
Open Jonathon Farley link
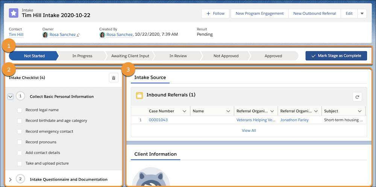(294, 120)
